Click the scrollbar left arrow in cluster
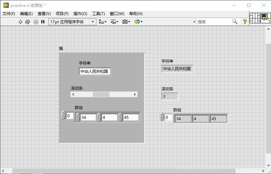271x174 pixels. tap(73, 95)
